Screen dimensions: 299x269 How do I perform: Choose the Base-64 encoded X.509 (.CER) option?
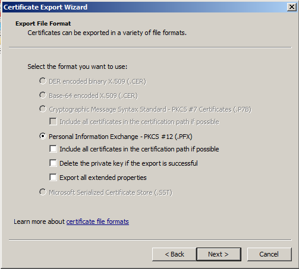click(x=43, y=95)
